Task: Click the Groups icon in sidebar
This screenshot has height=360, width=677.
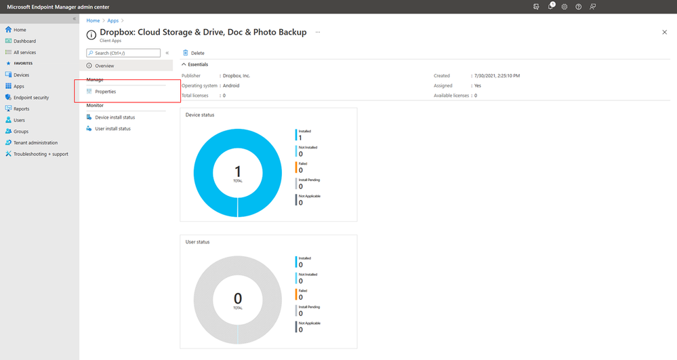Action: pos(8,131)
